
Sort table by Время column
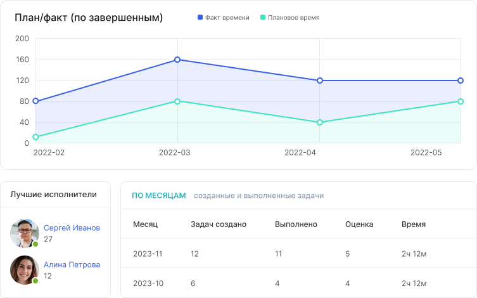[413, 224]
